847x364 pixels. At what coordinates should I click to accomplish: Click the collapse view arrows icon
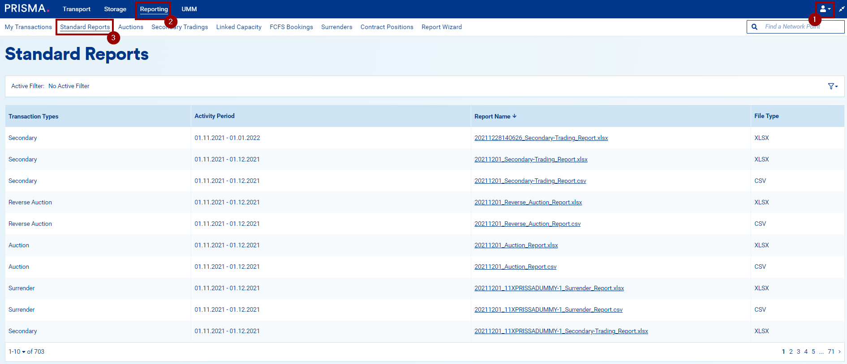[x=842, y=9]
